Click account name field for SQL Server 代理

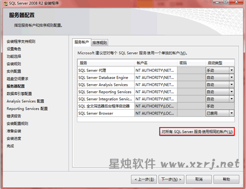[156, 70]
